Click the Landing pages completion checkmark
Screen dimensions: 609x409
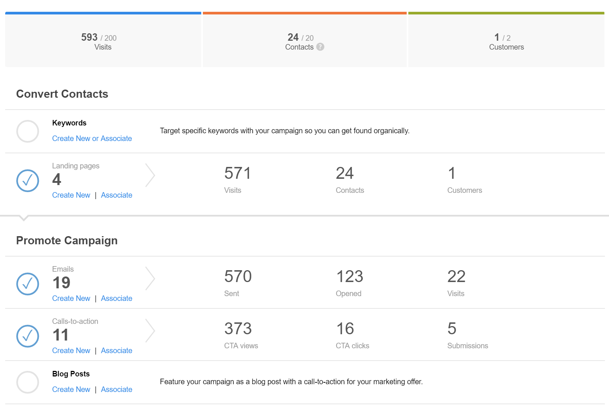(27, 181)
